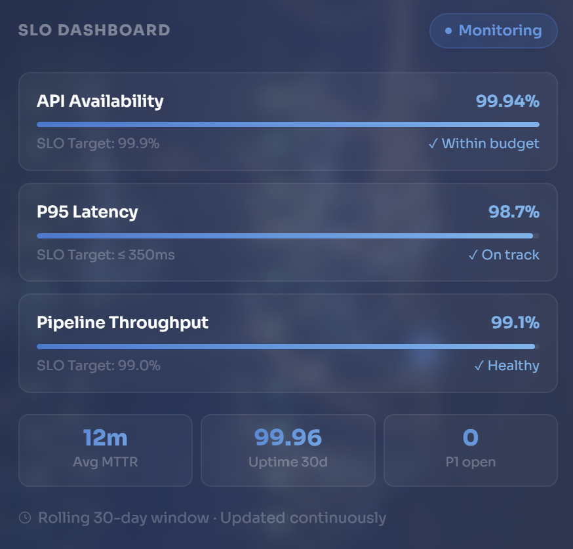Open the P1 open stat tile
The width and height of the screenshot is (573, 549).
point(470,450)
